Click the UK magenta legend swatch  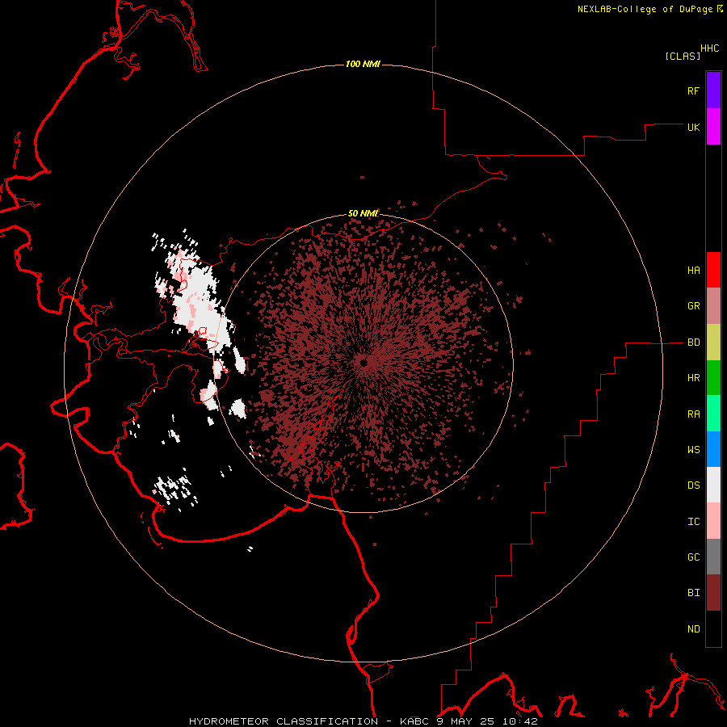(x=713, y=127)
